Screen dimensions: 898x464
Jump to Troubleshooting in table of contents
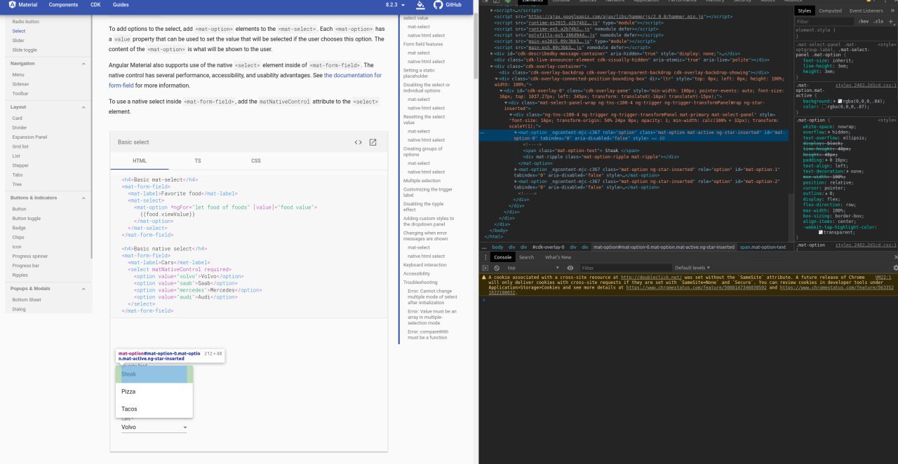coord(420,282)
